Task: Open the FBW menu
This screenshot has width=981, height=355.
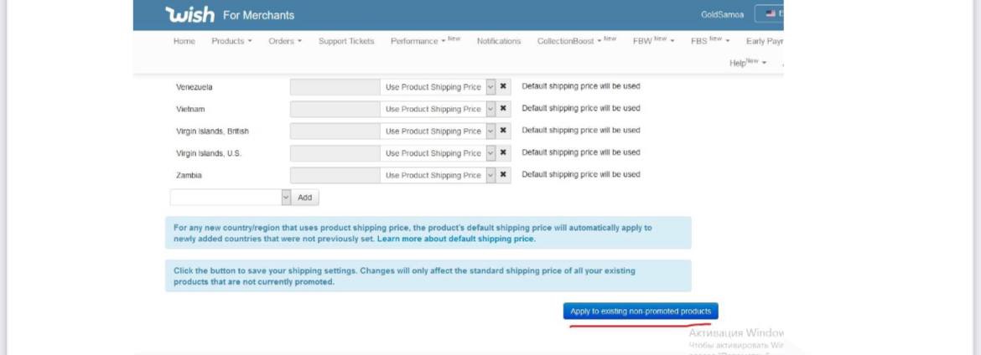Action: coord(654,41)
